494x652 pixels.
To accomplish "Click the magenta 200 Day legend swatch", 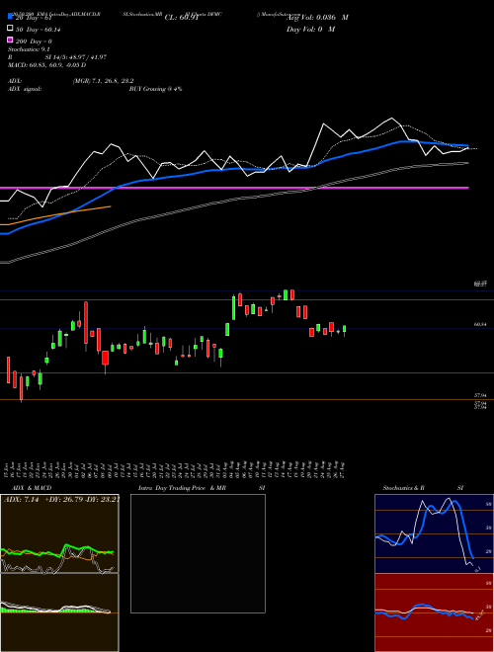I will pos(10,40).
